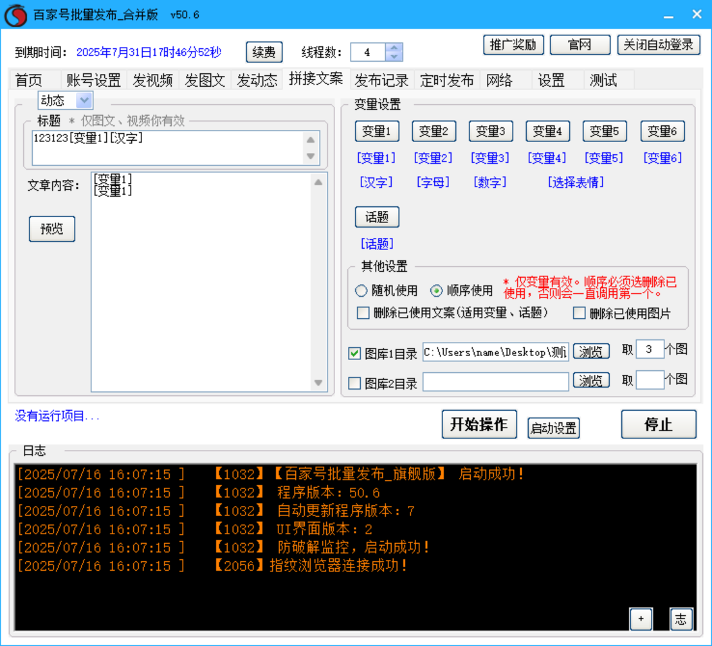Click the 志 button in log panel
Image resolution: width=712 pixels, height=646 pixels.
click(x=680, y=619)
